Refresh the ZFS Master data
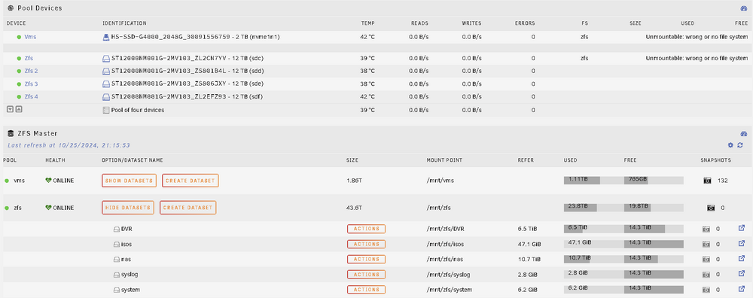The height and width of the screenshot is (298, 753). [740, 145]
